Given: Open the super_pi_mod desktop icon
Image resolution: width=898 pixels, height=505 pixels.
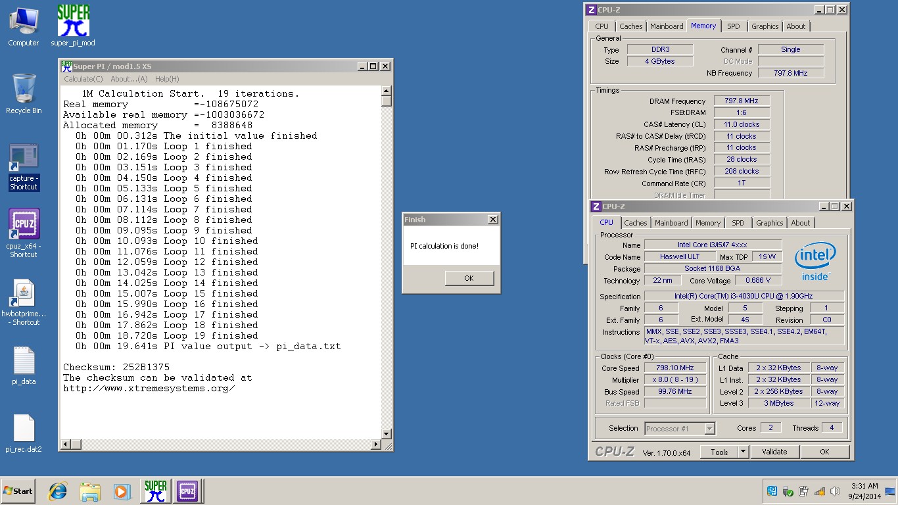Looking at the screenshot, I should coord(73,26).
